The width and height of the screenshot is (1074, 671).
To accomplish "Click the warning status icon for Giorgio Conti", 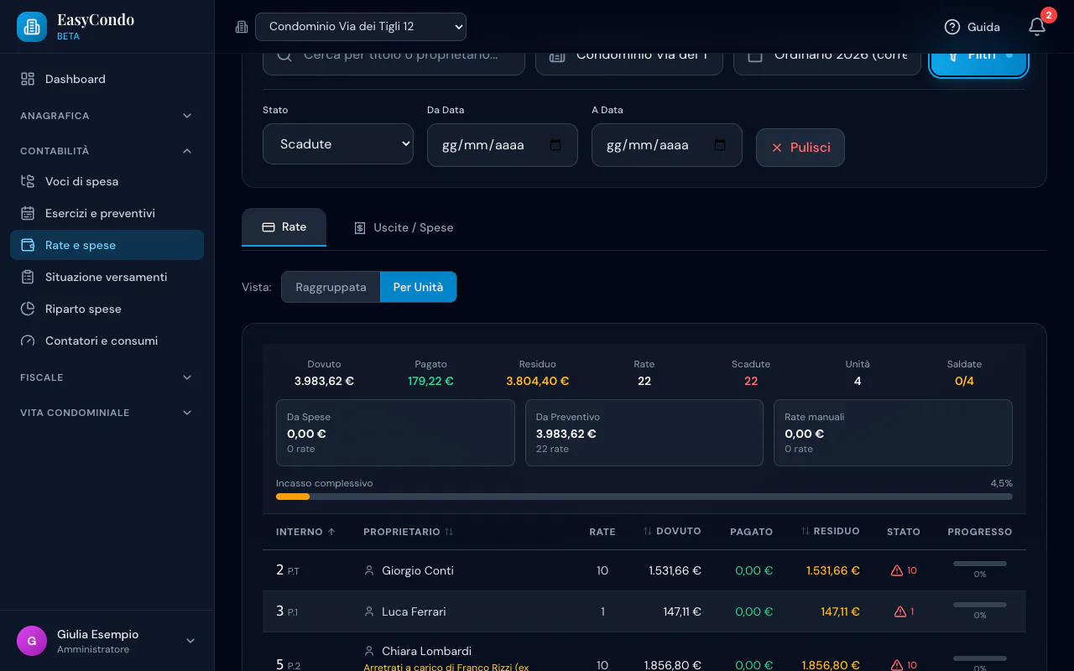I will 897,570.
